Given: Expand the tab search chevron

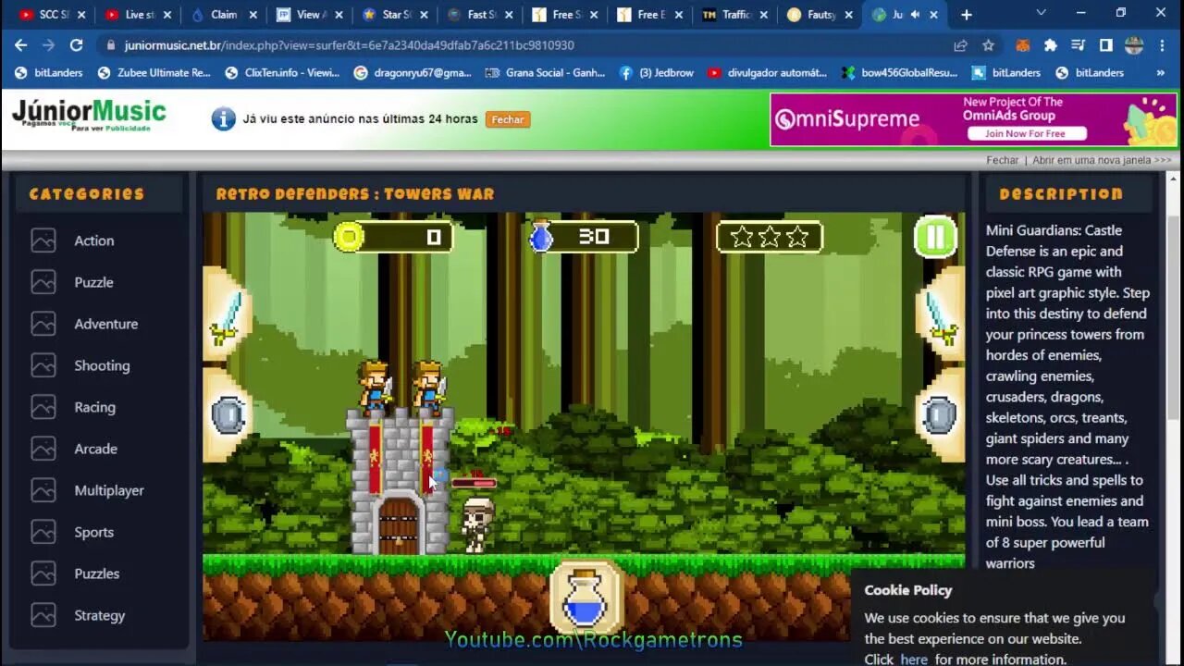Looking at the screenshot, I should tap(1042, 13).
